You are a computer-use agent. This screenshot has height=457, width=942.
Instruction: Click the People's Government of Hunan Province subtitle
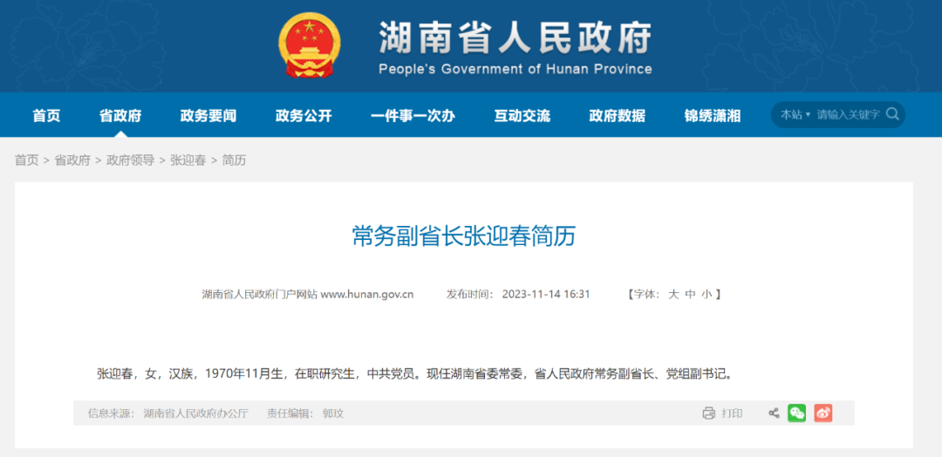515,69
